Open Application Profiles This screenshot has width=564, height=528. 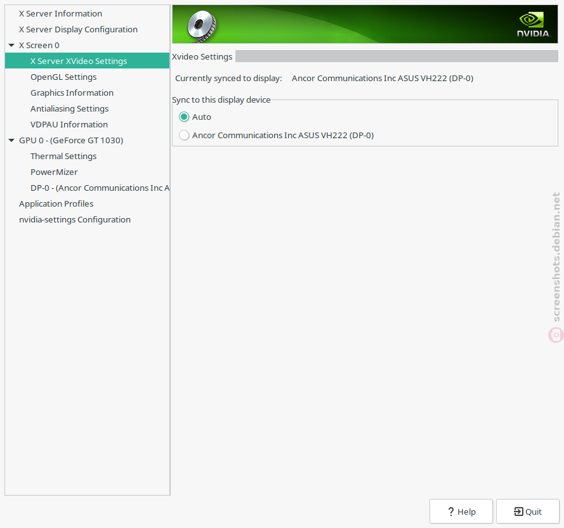tap(56, 203)
